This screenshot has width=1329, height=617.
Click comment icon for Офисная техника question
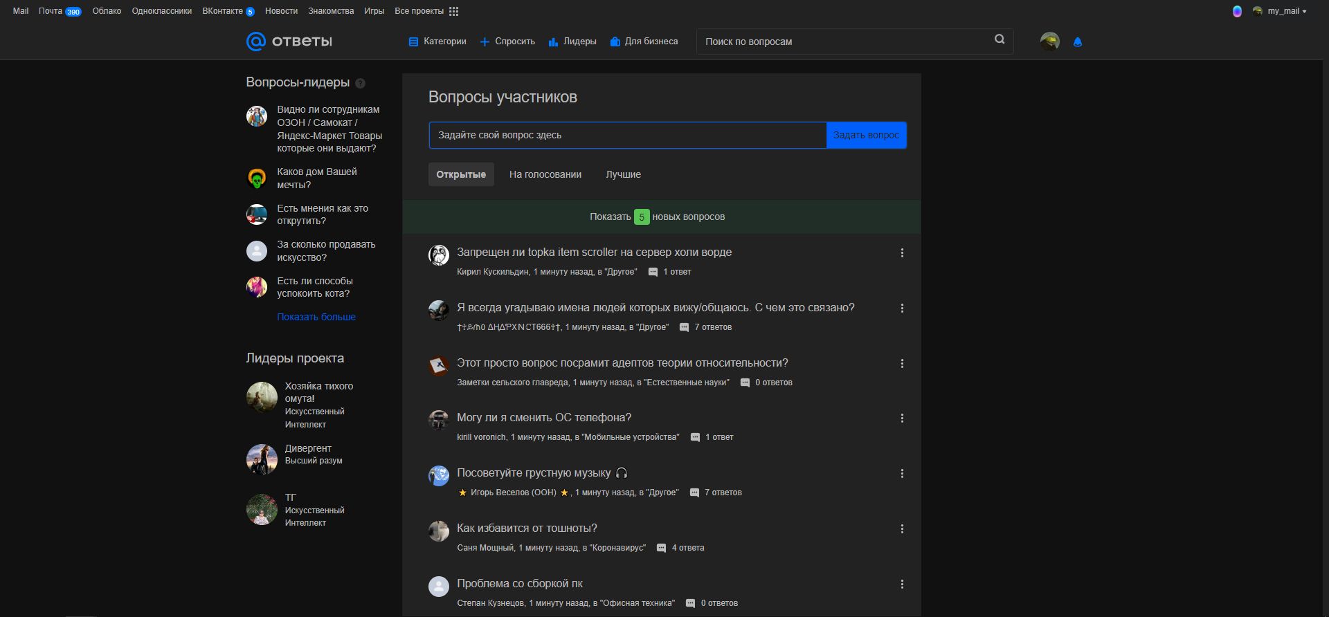click(690, 604)
